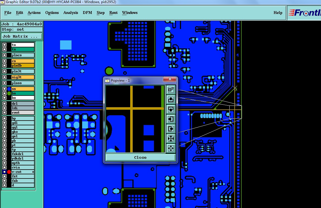Click the Popview pan right icon
Image resolution: width=321 pixels, height=208 pixels.
point(171,129)
